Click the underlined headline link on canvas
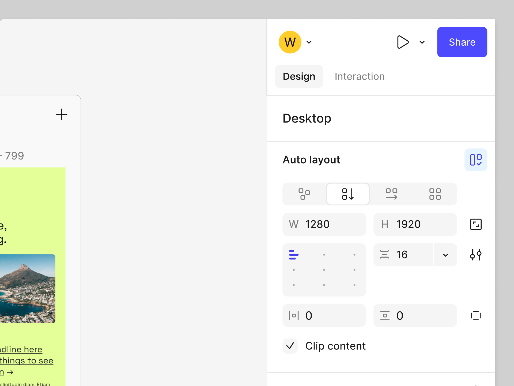Viewport: 514px width, 386px height. 21,349
